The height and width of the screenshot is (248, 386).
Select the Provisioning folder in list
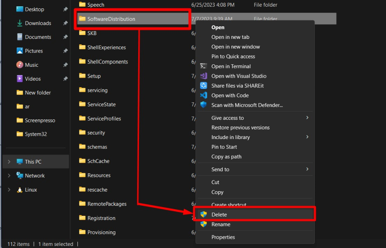(101, 232)
